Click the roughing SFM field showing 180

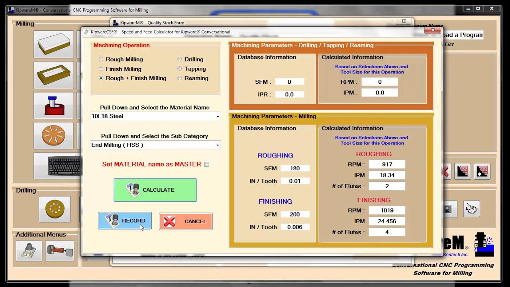tap(295, 168)
